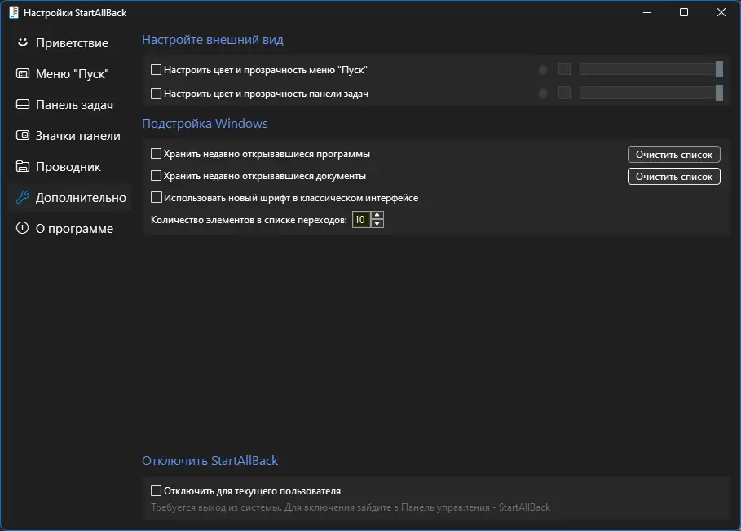Select the Меню "Пуск" sidebar icon
The width and height of the screenshot is (741, 531).
coord(23,73)
